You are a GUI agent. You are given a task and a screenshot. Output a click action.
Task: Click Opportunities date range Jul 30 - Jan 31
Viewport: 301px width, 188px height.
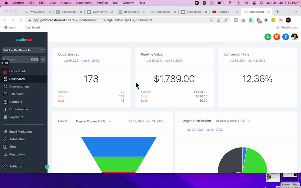[81, 61]
